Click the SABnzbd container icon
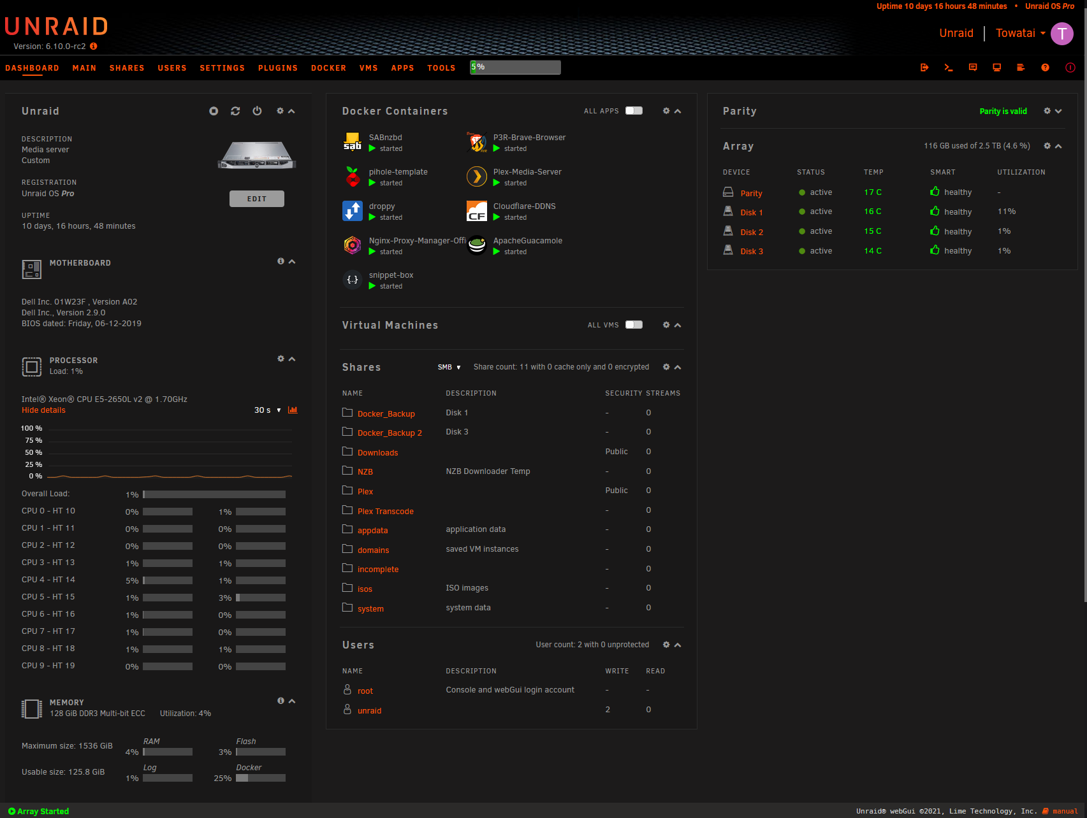1087x818 pixels. click(x=353, y=142)
